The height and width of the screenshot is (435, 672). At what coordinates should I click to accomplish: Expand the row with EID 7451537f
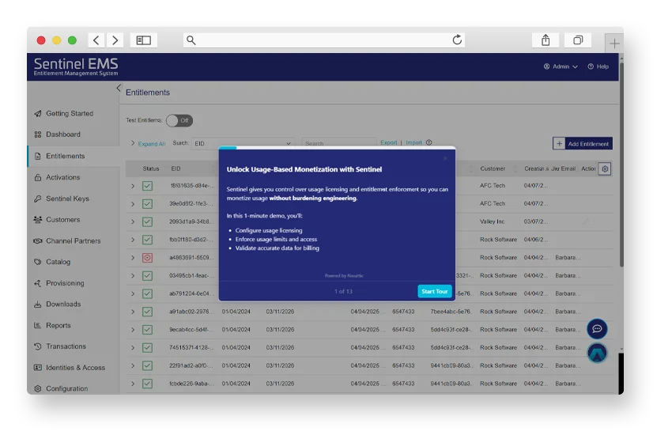pos(133,348)
